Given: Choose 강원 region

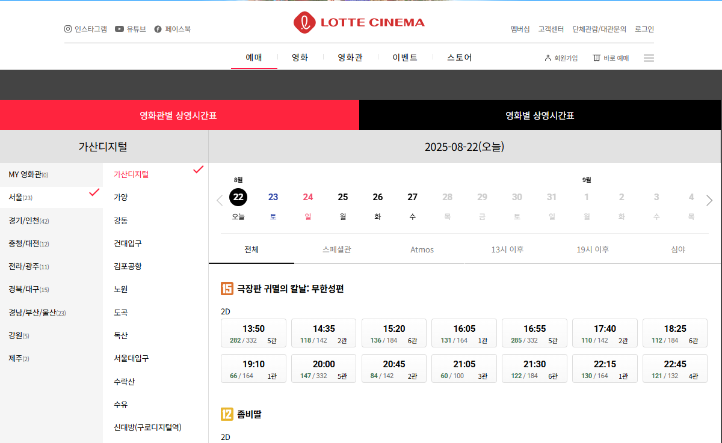Looking at the screenshot, I should 52,335.
